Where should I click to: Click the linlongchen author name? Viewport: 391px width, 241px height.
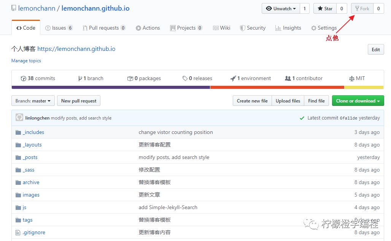(37, 118)
